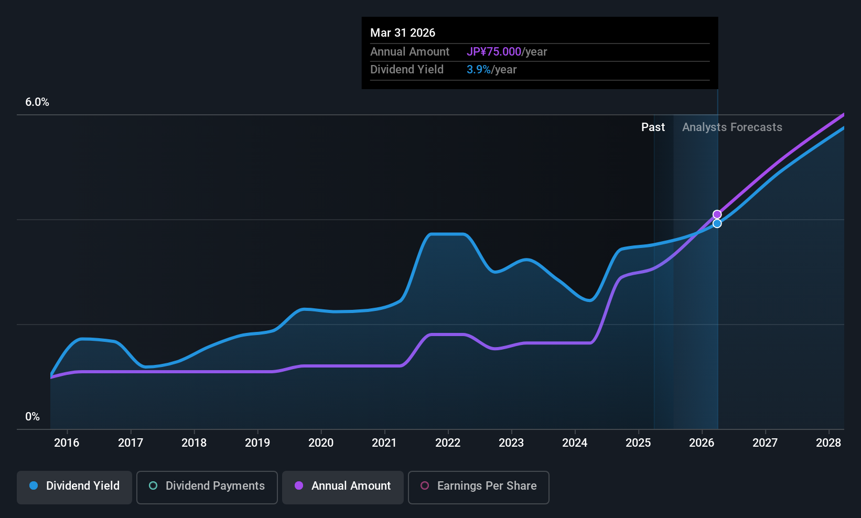The image size is (861, 518).
Task: Click the 2027 x-axis label
Action: tap(765, 443)
